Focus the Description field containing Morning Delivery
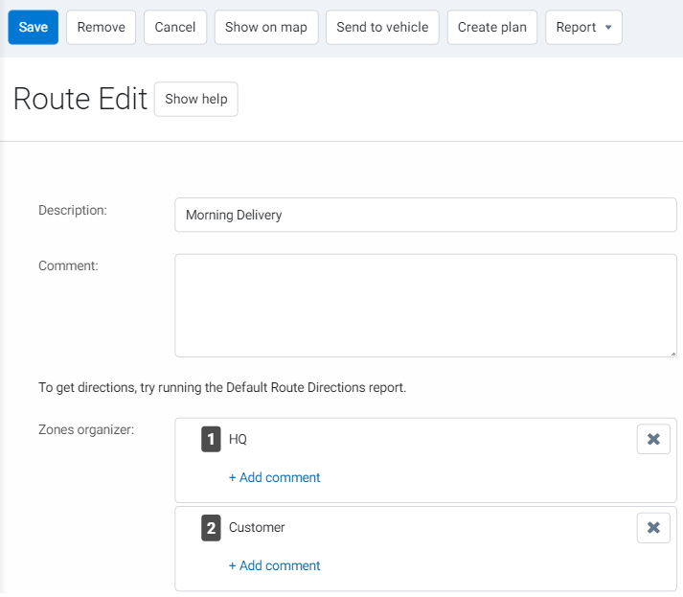 click(x=425, y=215)
